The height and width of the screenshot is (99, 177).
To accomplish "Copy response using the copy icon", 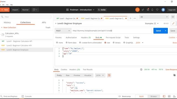I will pyautogui.click(x=175, y=75).
